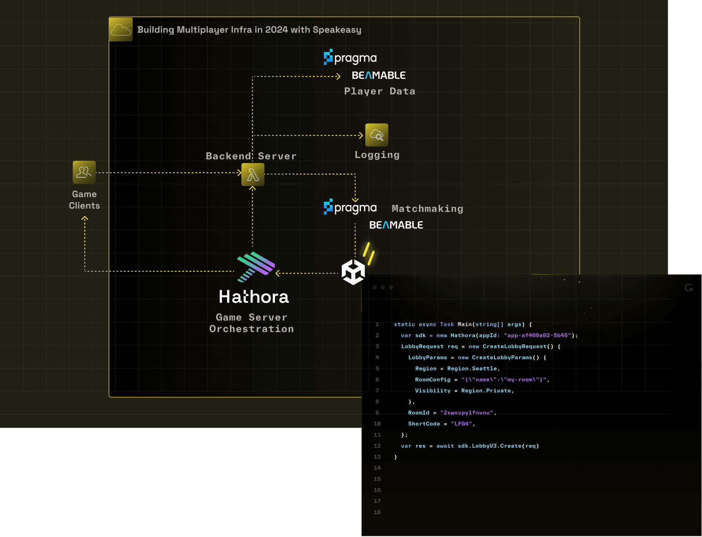The image size is (702, 537).
Task: Click the pragma logo above Player Data
Action: click(350, 57)
